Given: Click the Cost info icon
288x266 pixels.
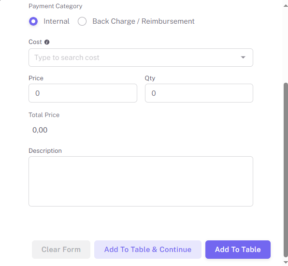Looking at the screenshot, I should click(47, 42).
